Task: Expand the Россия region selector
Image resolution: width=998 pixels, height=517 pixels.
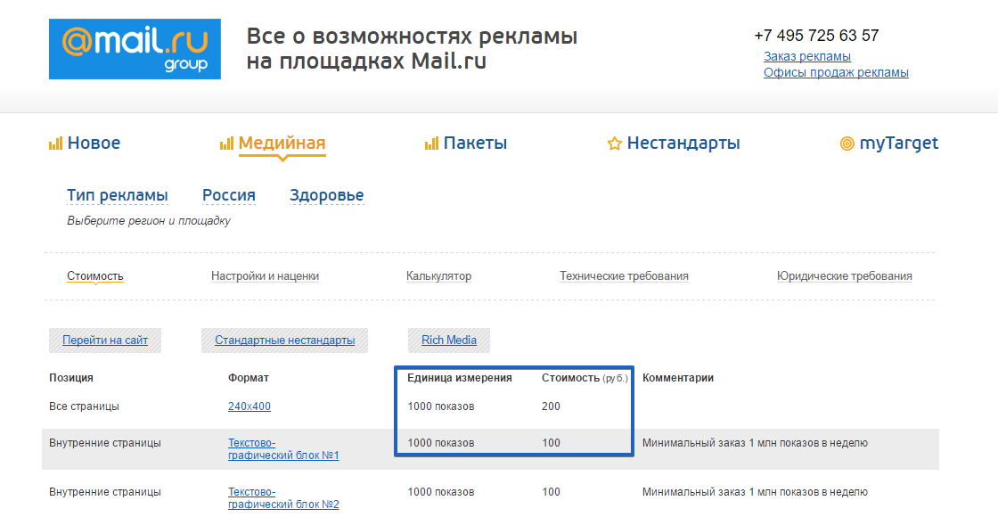Action: tap(229, 195)
